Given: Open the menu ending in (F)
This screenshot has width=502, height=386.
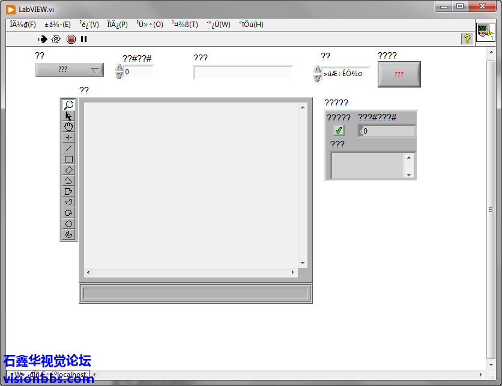Looking at the screenshot, I should pyautogui.click(x=23, y=25).
